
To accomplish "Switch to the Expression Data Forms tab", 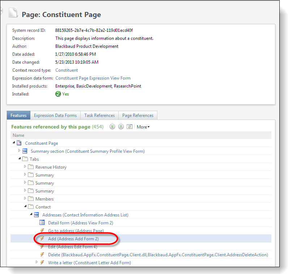I will click(x=55, y=115).
